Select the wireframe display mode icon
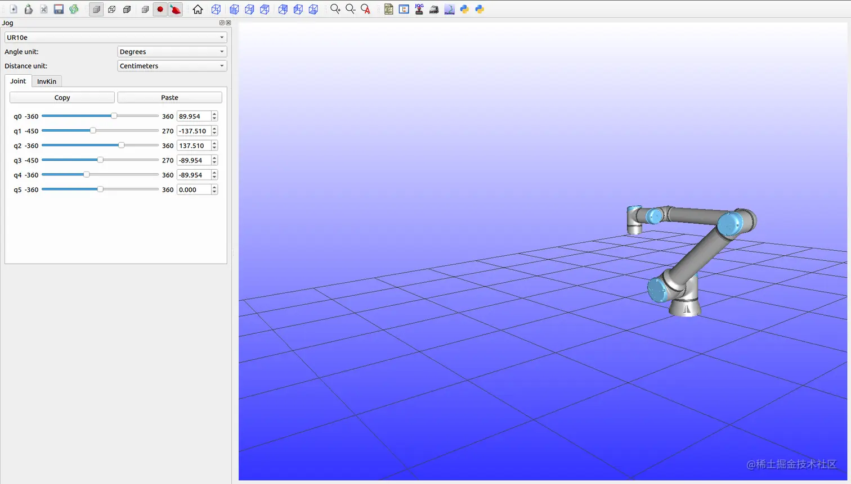This screenshot has width=851, height=484. (111, 9)
